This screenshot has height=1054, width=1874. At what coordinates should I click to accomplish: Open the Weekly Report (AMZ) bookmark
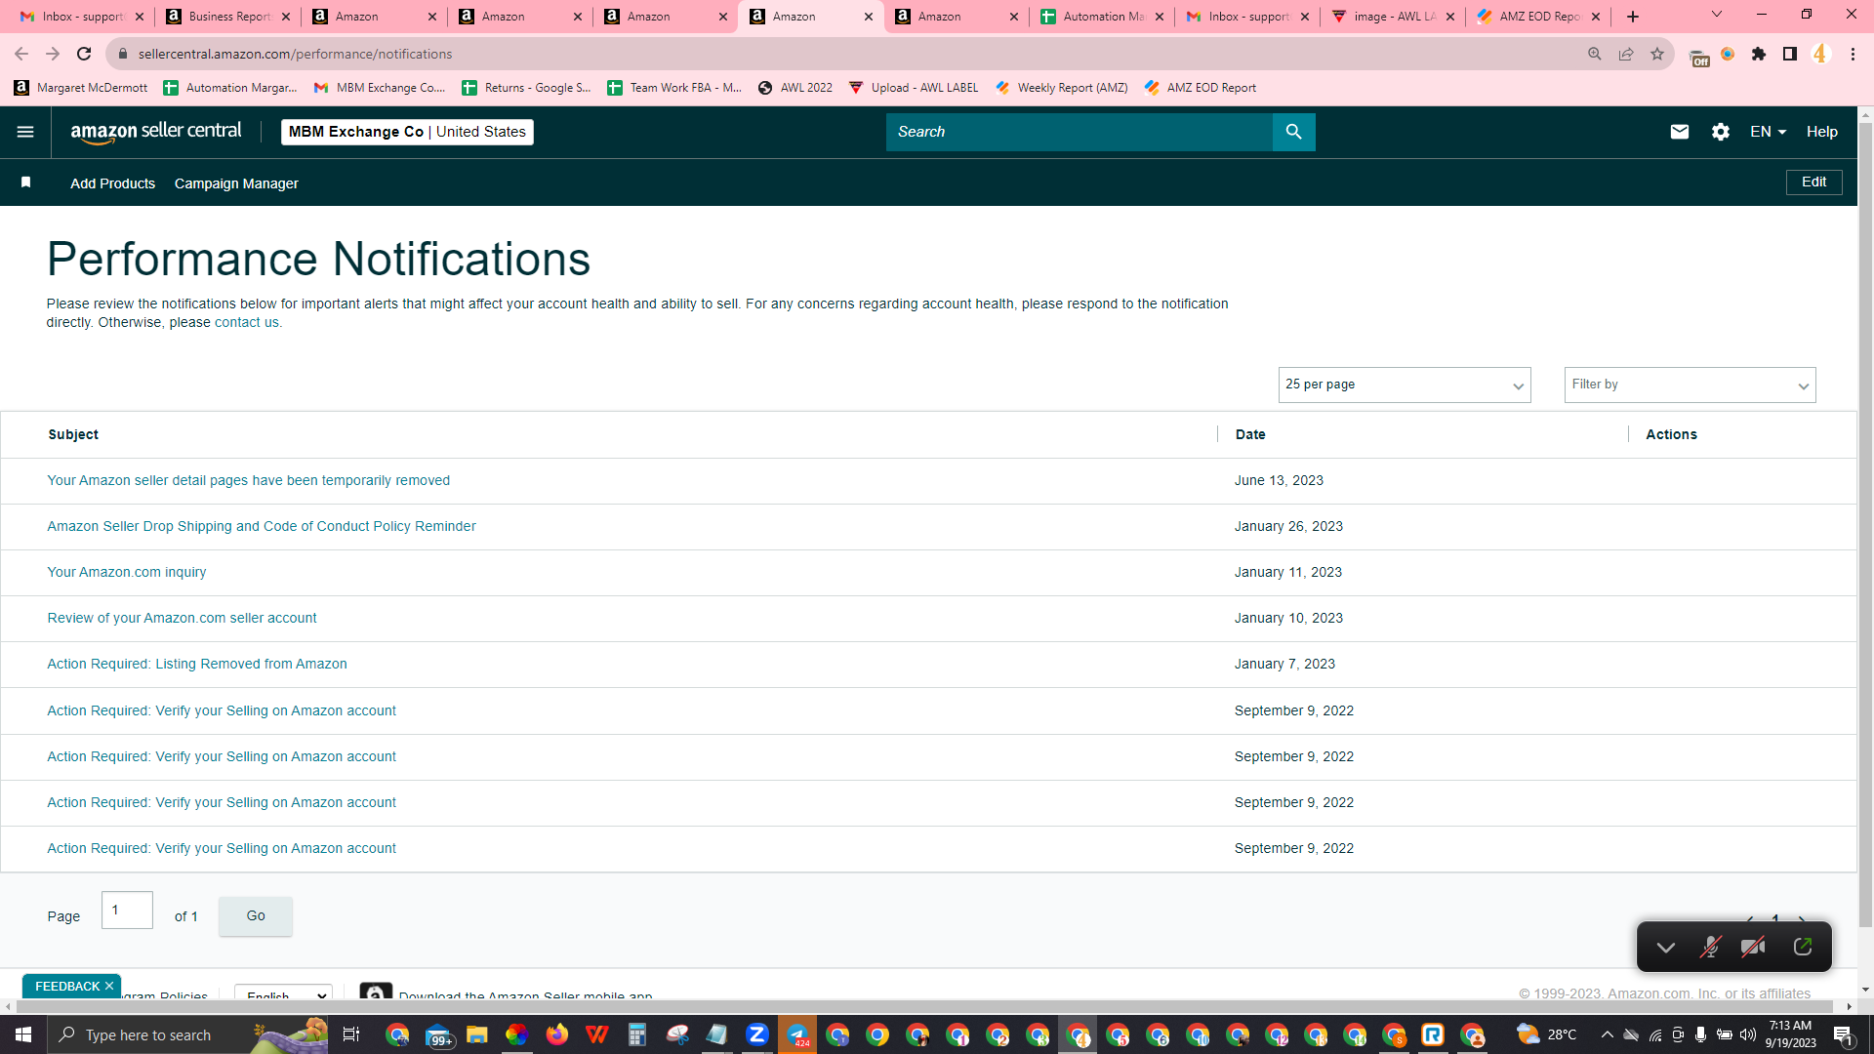[1061, 88]
